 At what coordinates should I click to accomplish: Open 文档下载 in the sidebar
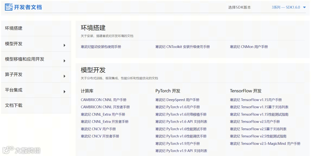coord(36,105)
